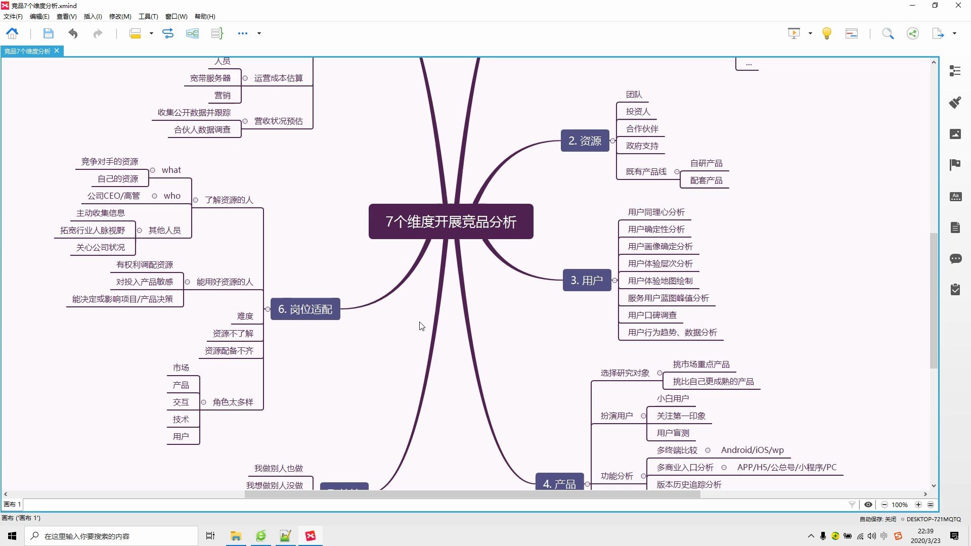971x546 pixels.
Task: Collapse the '运营成本估算' subtopic
Action: [x=245, y=78]
